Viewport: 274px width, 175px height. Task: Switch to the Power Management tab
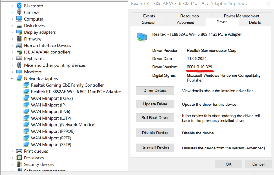point(241,16)
